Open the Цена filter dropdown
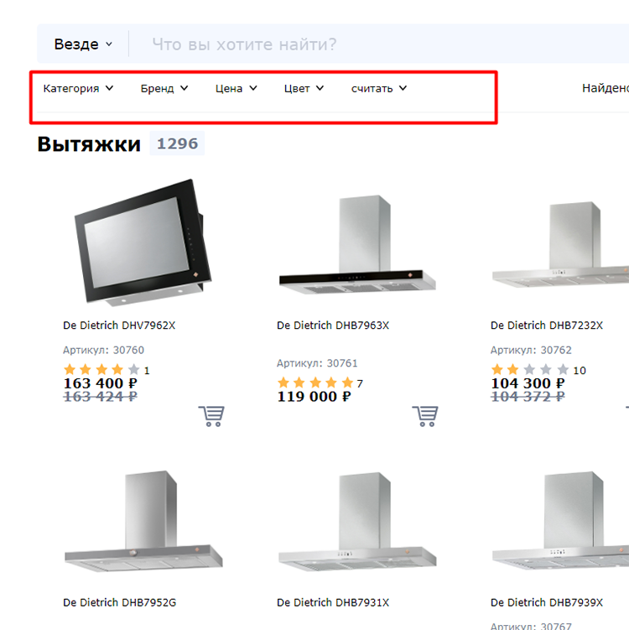The height and width of the screenshot is (630, 629). (237, 88)
